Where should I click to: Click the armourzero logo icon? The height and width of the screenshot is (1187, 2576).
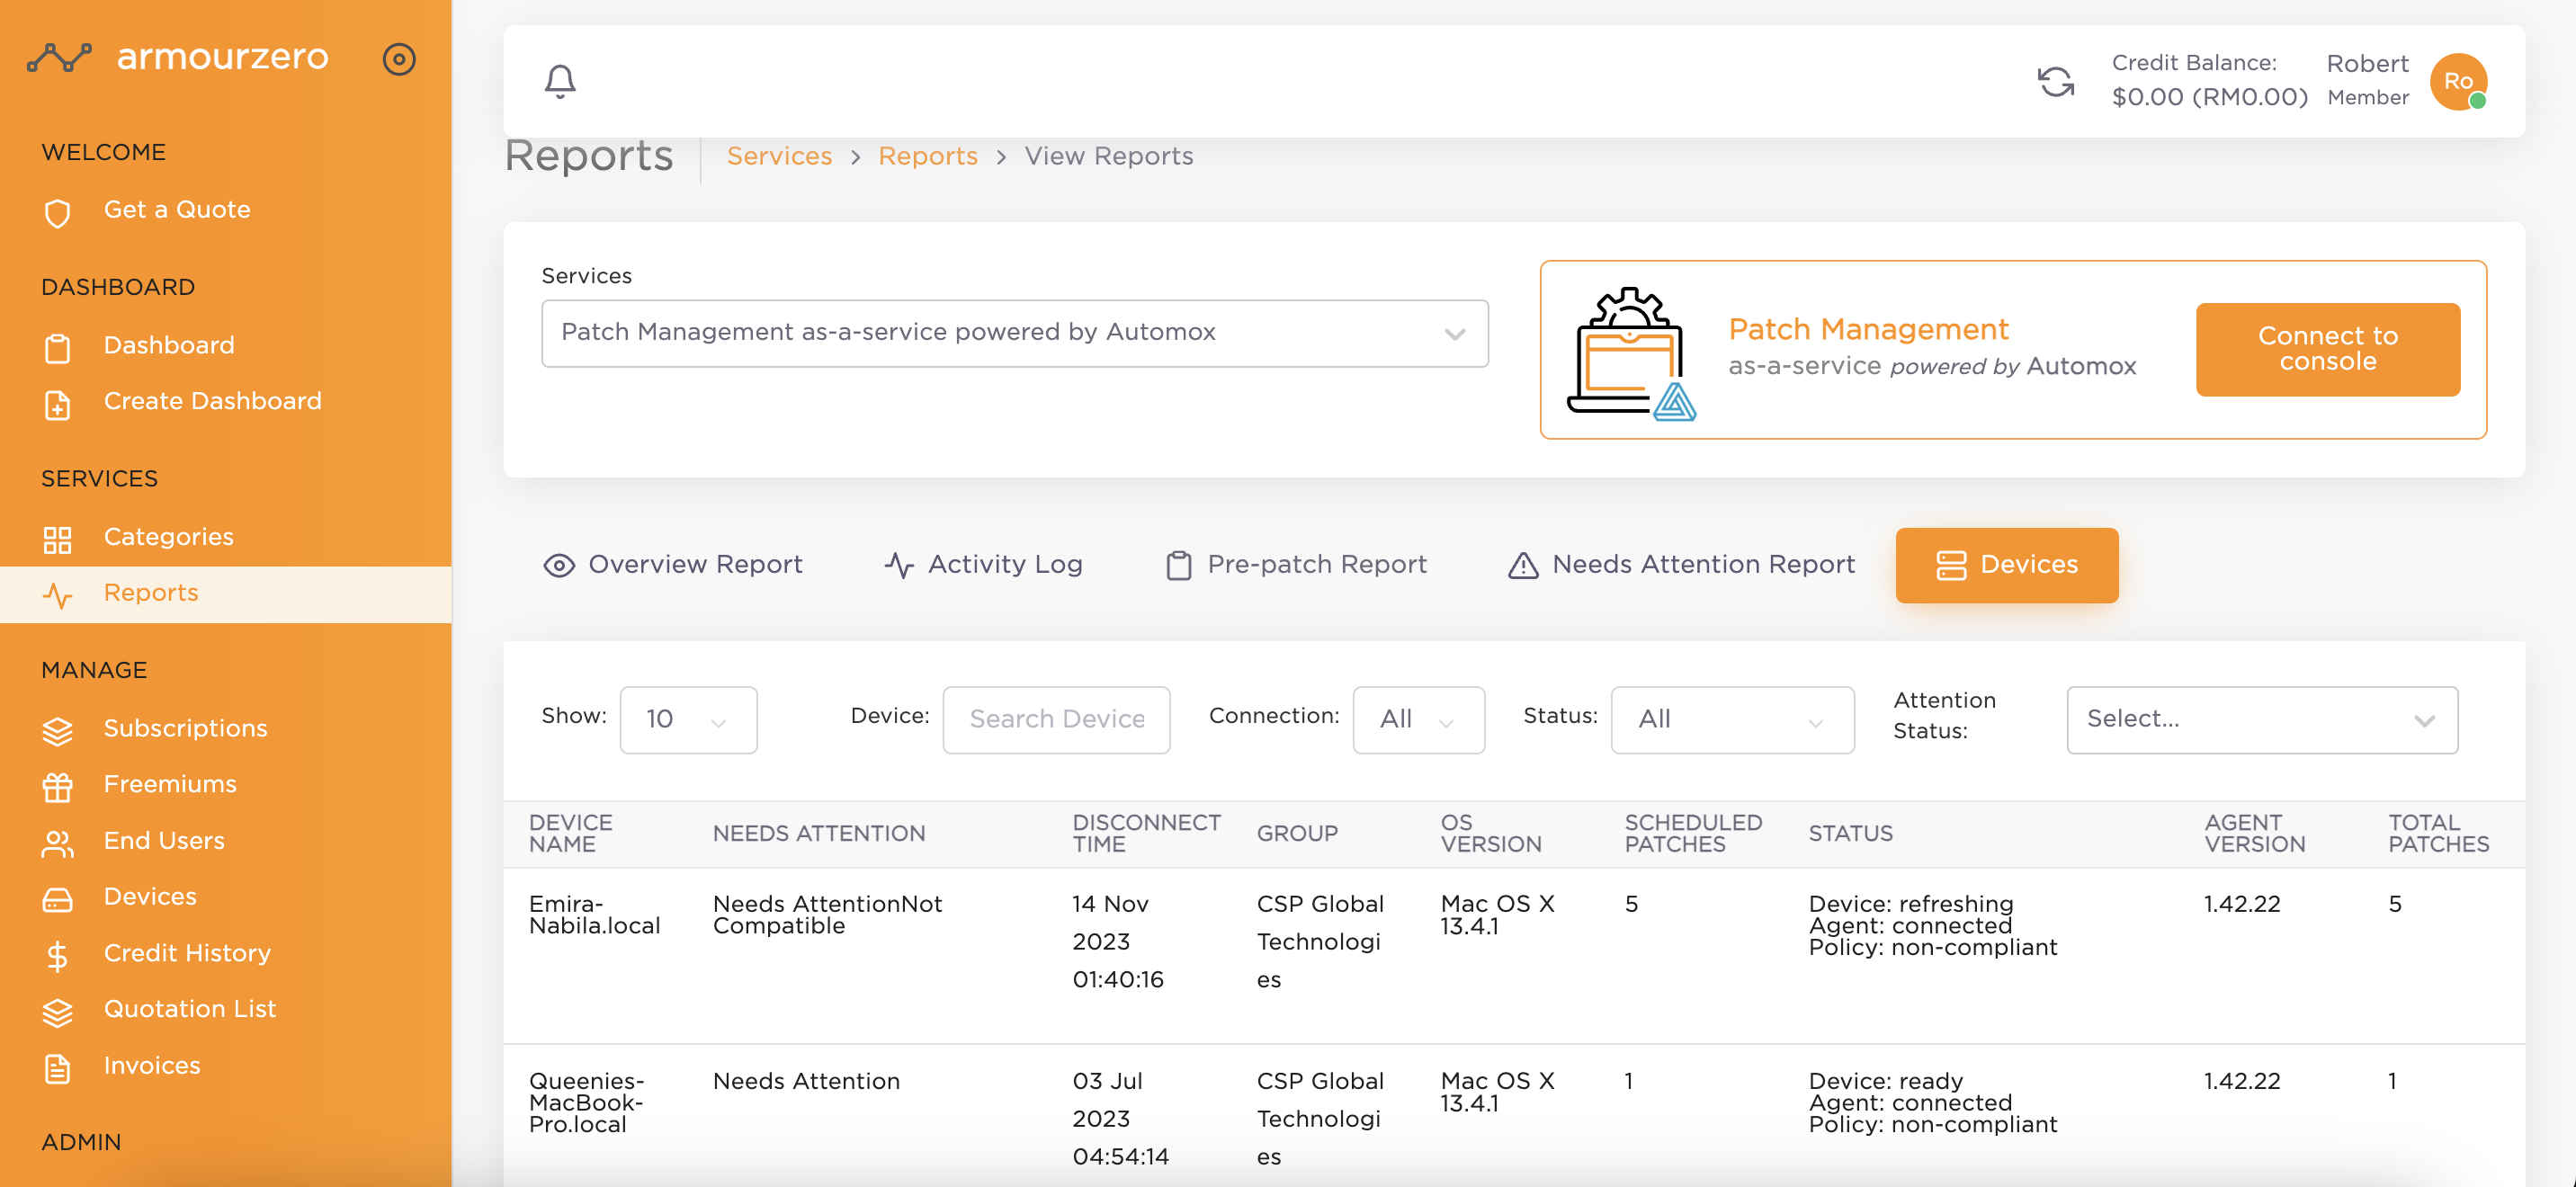coord(59,58)
